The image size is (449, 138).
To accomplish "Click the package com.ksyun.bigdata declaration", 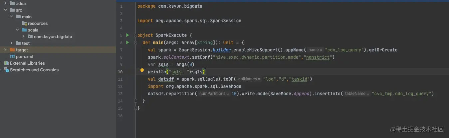I will (170, 6).
